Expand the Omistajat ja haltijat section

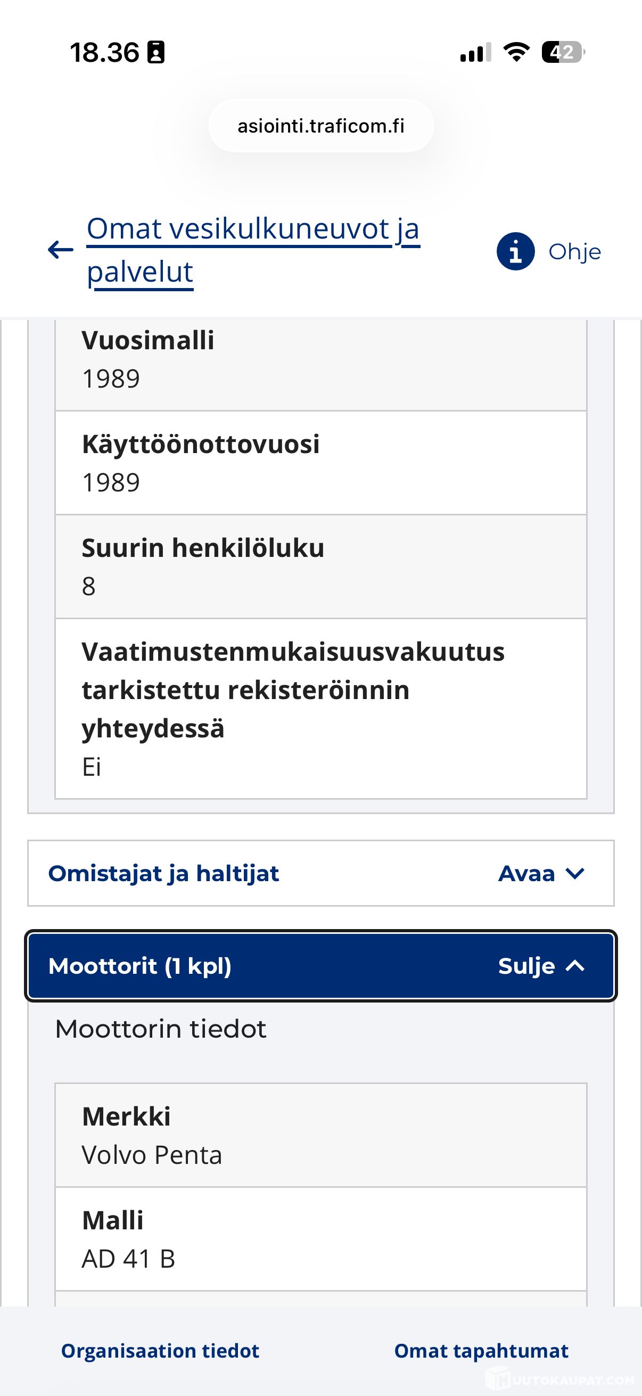click(x=320, y=873)
